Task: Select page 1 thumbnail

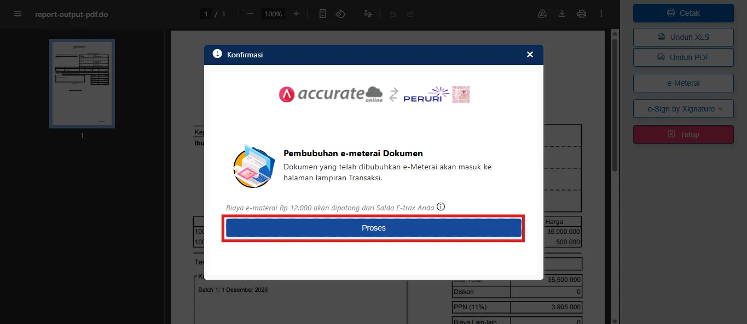Action: pyautogui.click(x=82, y=84)
